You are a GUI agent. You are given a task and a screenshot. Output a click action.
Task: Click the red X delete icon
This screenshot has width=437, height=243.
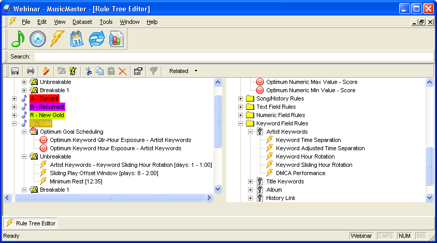click(123, 71)
